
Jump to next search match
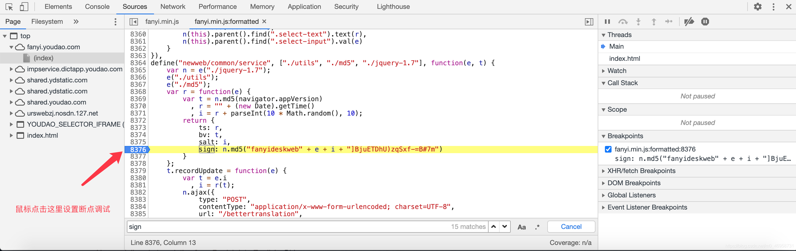tap(505, 227)
